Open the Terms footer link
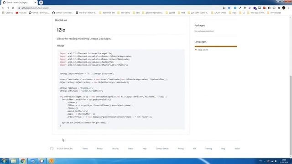 click(x=85, y=149)
